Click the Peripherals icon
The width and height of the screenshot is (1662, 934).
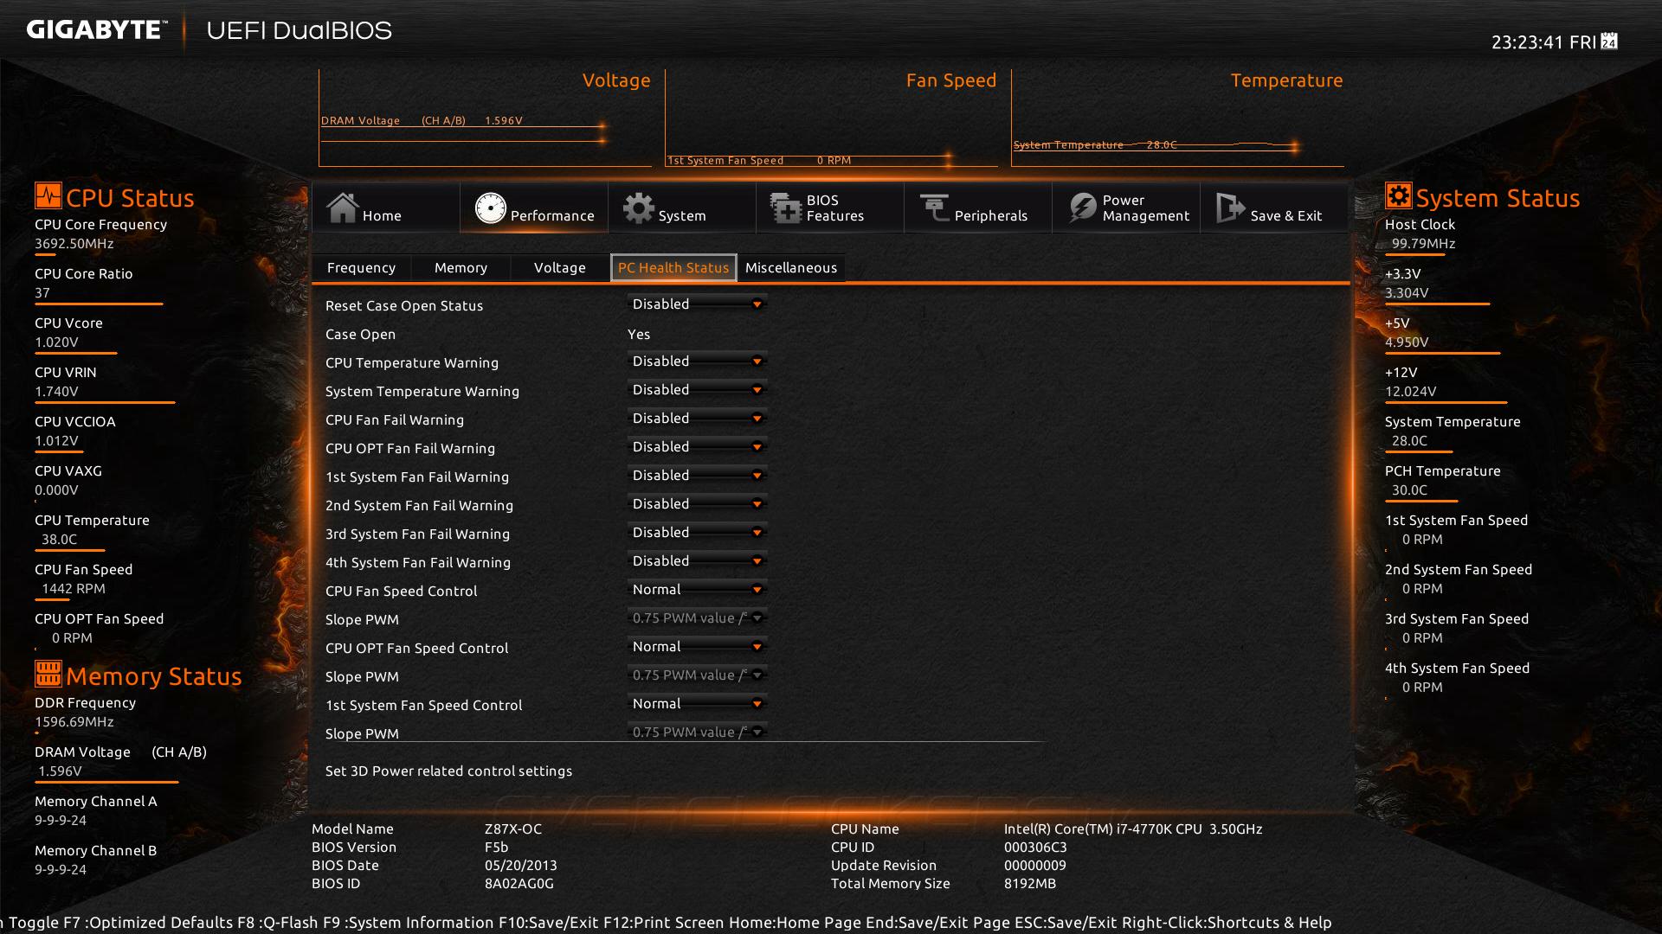[935, 208]
